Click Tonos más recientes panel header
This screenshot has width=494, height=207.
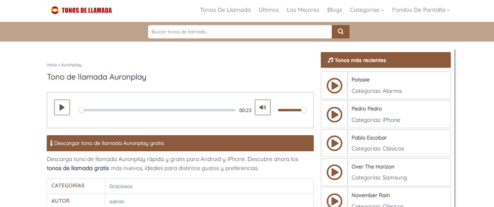pos(386,60)
